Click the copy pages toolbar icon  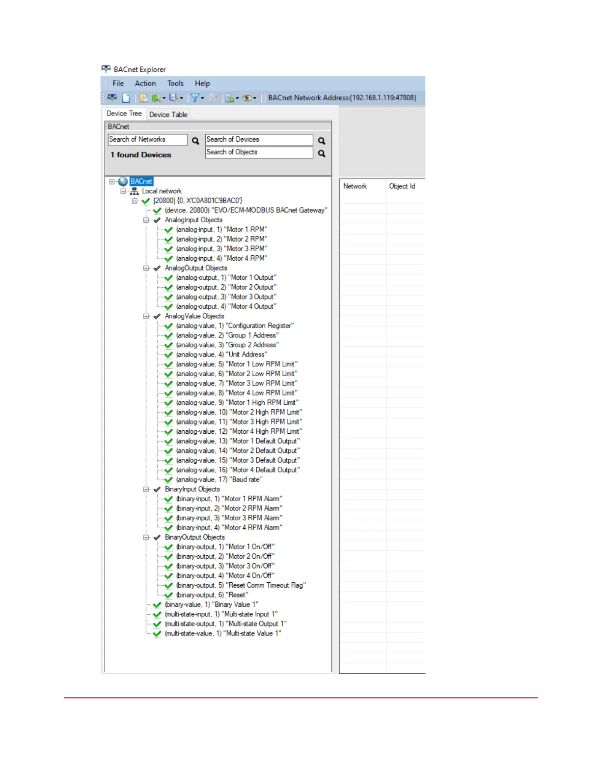[144, 98]
